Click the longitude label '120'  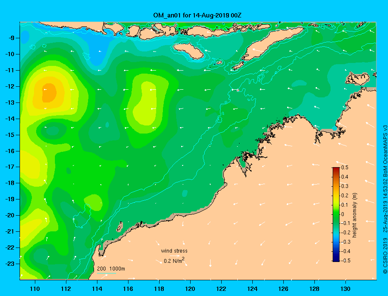point(190,289)
